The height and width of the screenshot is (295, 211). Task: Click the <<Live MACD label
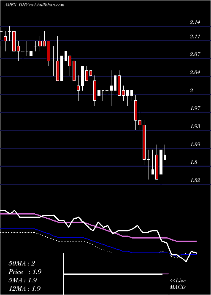click(x=178, y=284)
